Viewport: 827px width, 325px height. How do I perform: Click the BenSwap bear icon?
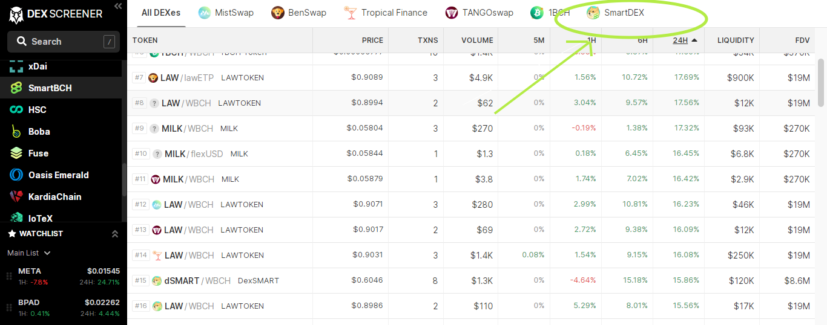coord(278,13)
